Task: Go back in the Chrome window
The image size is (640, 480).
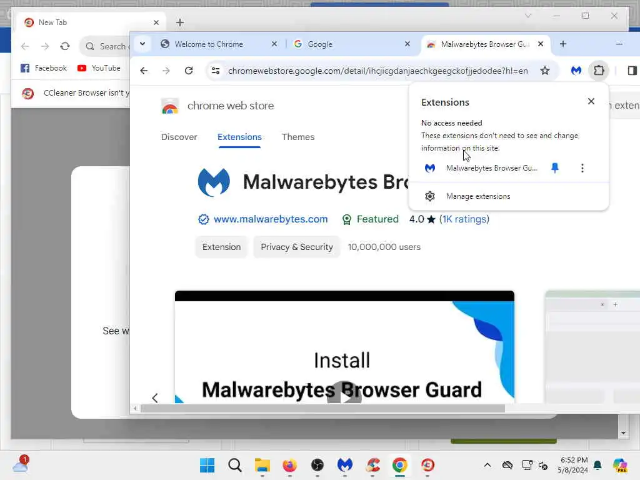Action: (144, 71)
